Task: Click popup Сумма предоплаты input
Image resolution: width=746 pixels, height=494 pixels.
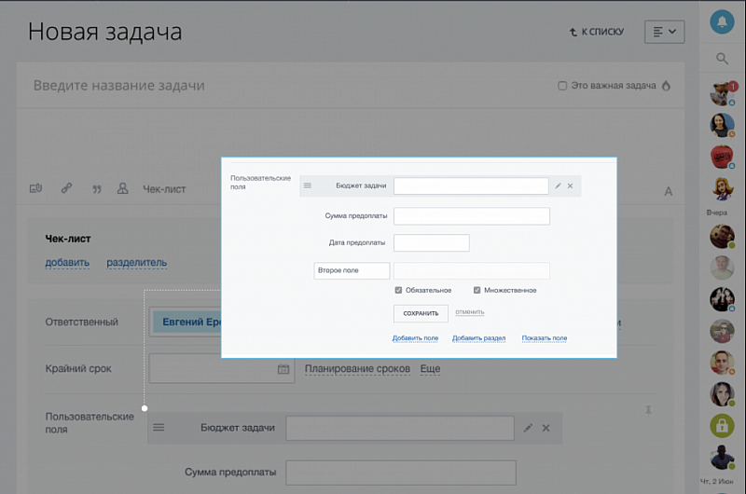Action: 472,216
